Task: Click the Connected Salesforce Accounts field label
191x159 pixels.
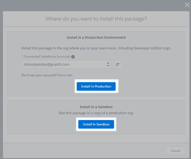Action: (x=47, y=57)
